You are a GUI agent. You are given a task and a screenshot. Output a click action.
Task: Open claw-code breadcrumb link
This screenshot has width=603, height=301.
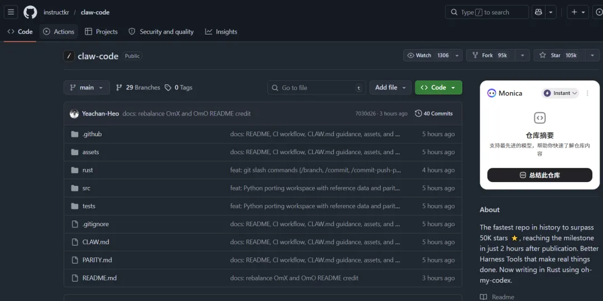pos(95,12)
